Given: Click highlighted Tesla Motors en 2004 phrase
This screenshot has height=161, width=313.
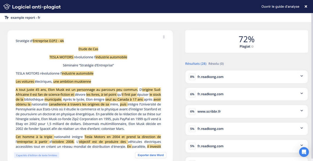Looking at the screenshot, I should click(x=123, y=137).
